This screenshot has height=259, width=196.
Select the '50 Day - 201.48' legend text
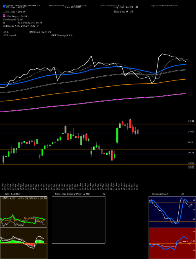click(x=16, y=11)
